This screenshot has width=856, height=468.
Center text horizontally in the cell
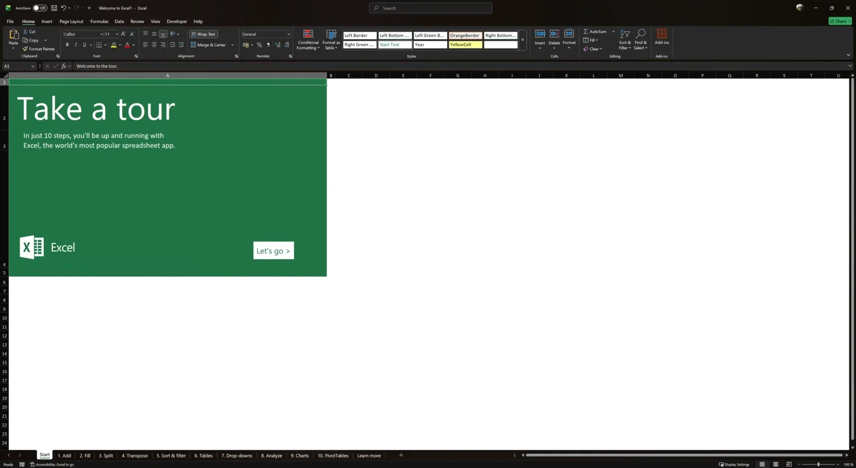(x=154, y=45)
